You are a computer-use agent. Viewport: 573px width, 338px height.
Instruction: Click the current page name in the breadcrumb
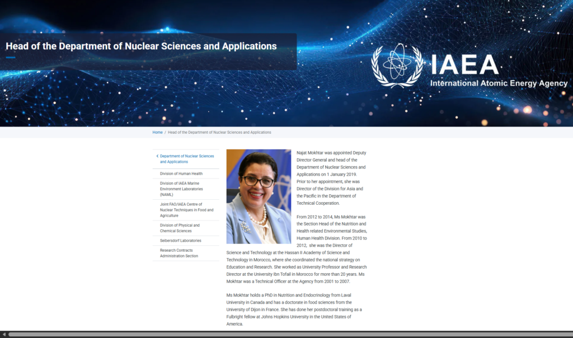click(x=219, y=132)
